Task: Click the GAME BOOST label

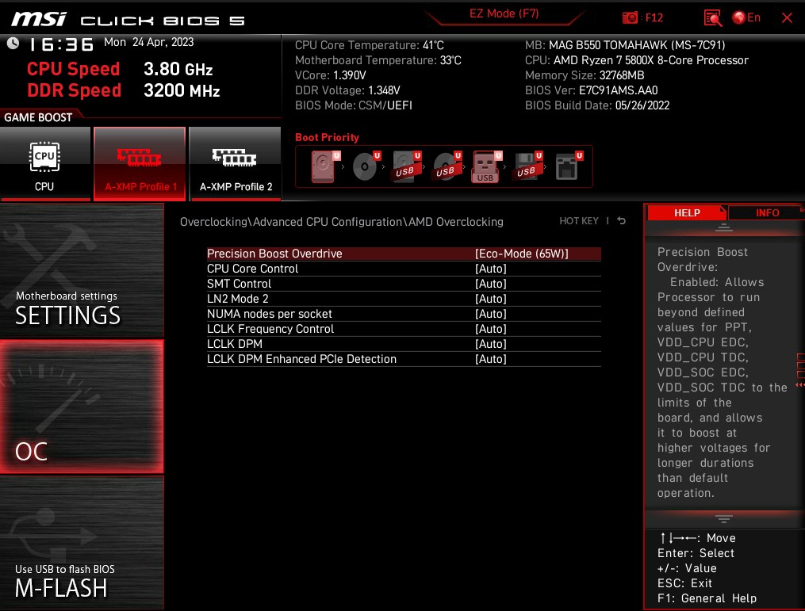Action: (x=39, y=117)
